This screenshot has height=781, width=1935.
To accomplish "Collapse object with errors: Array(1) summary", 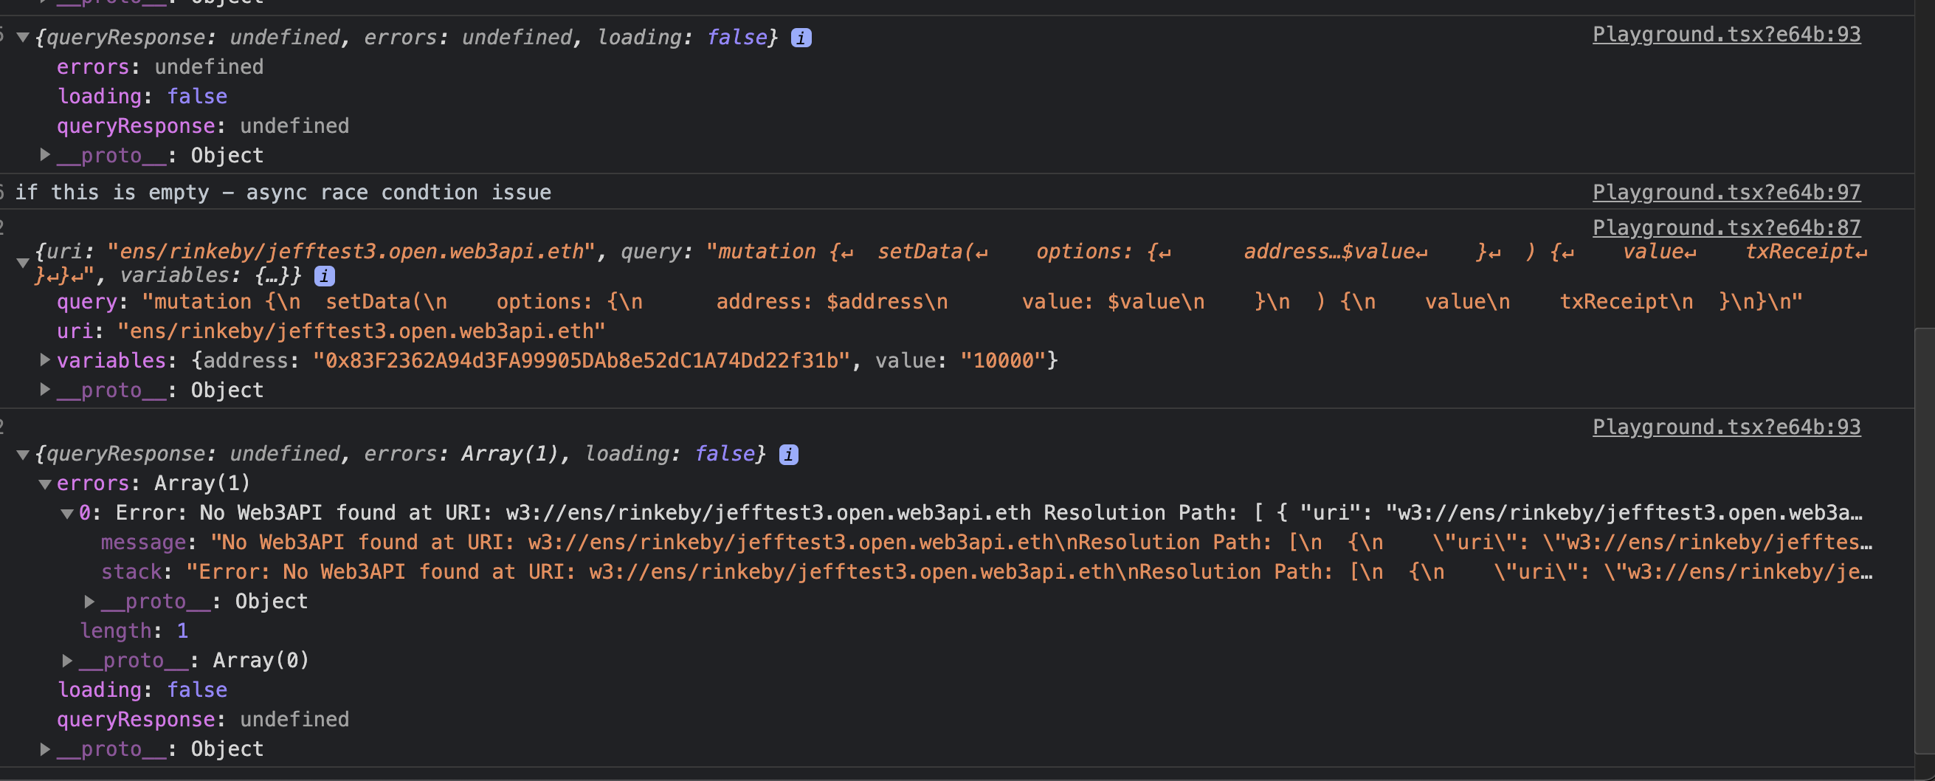I will pyautogui.click(x=23, y=454).
